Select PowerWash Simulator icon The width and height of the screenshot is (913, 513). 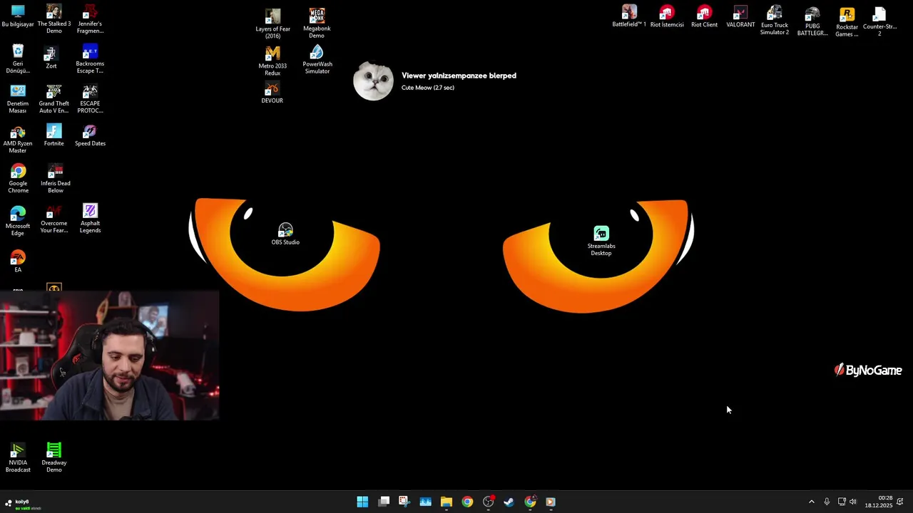(x=317, y=59)
